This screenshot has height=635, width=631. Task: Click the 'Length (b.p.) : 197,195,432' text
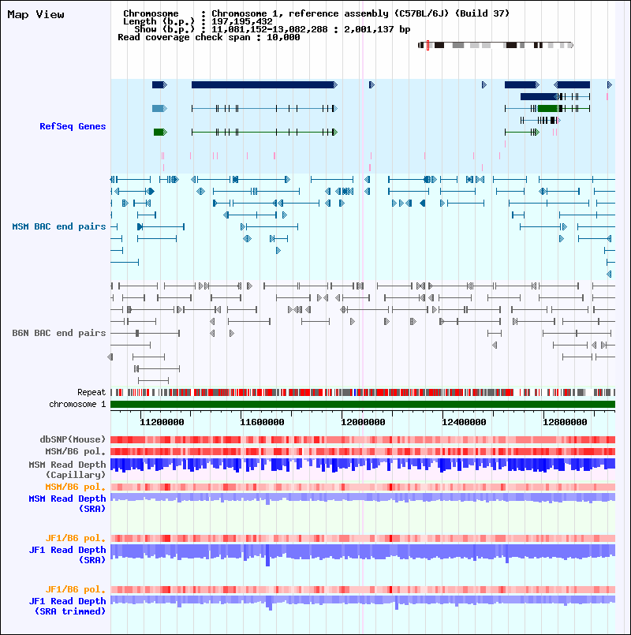point(198,21)
